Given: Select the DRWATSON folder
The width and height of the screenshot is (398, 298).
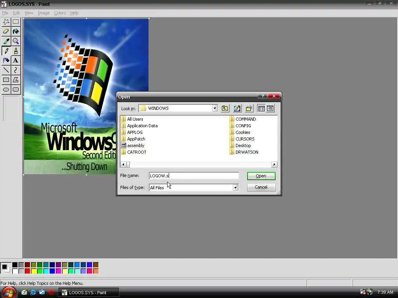Looking at the screenshot, I should click(244, 152).
